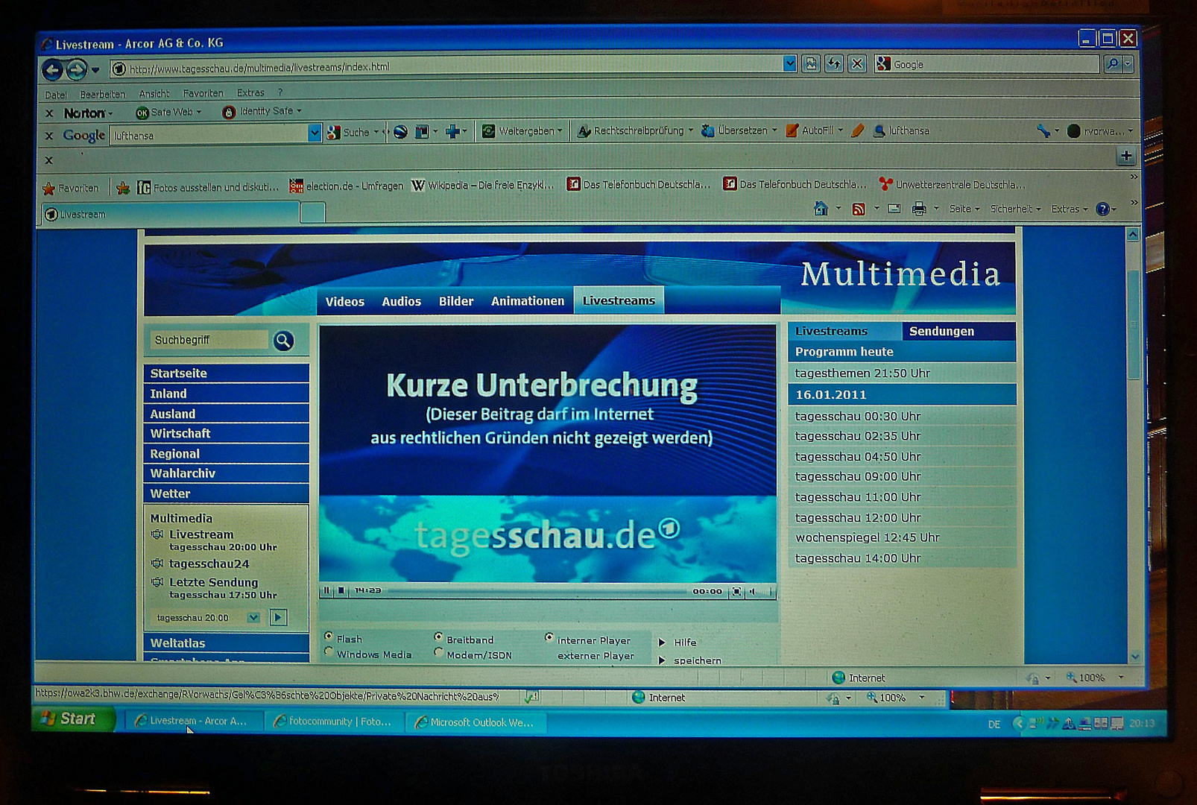Screen dimensions: 1197x805
Task: Open Wikipedia bookmark in favorites bar
Action: point(484,185)
